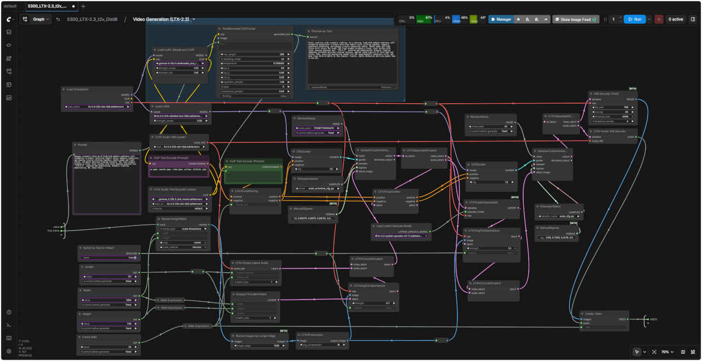The height and width of the screenshot is (361, 702).
Task: Collapse the Frame Rate node via title dot
Action: [81, 337]
